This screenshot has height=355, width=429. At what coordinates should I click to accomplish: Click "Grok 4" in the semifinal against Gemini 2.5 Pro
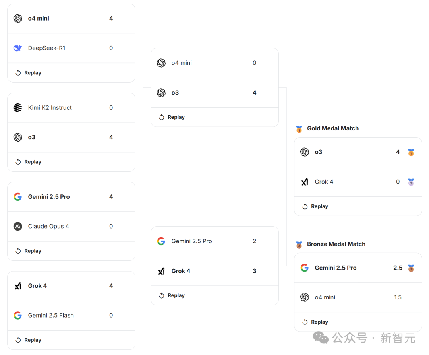181,271
